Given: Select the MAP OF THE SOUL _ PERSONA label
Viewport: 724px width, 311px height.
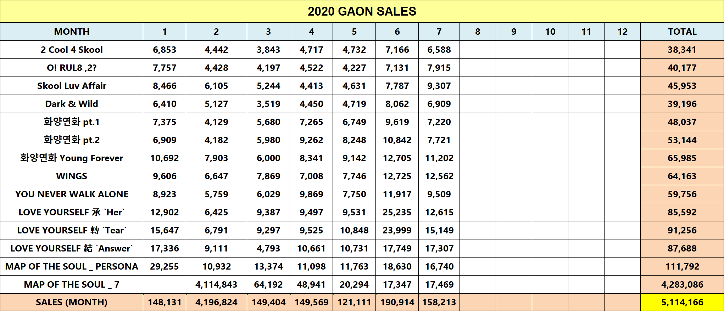Looking at the screenshot, I should coord(72,266).
